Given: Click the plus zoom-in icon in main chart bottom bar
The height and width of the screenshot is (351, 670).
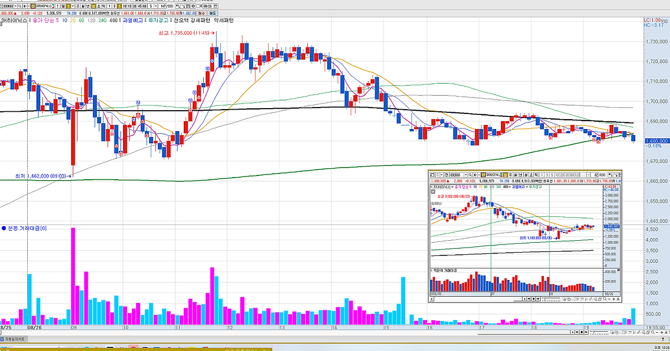Looking at the screenshot, I should pyautogui.click(x=662, y=332).
